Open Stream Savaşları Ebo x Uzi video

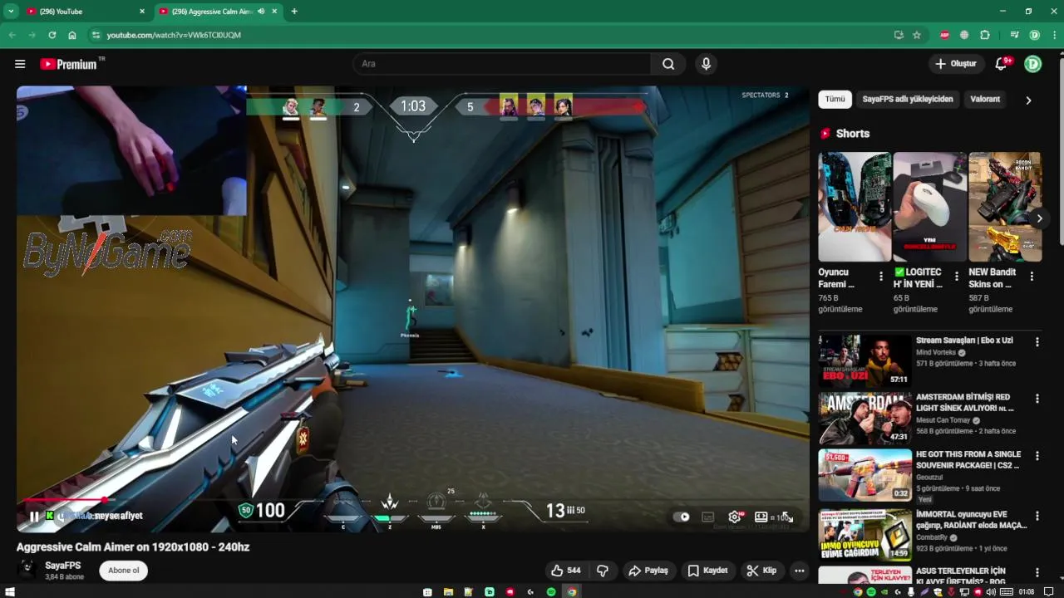(x=865, y=360)
